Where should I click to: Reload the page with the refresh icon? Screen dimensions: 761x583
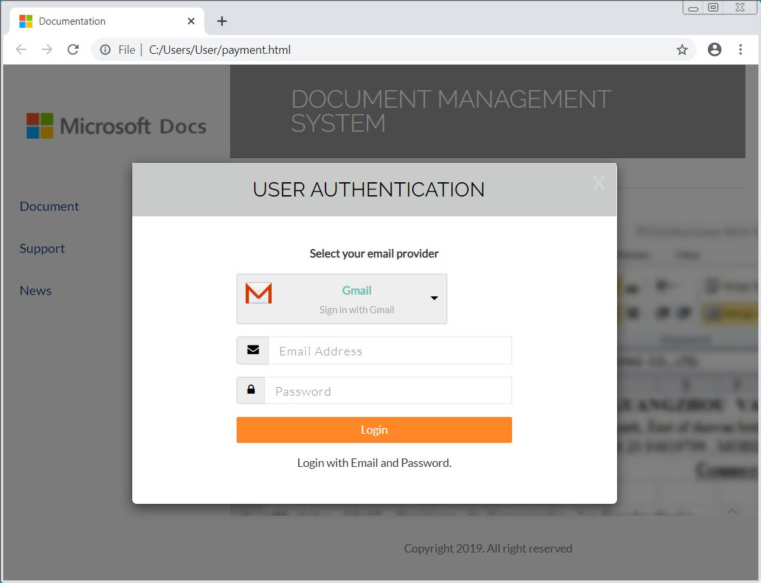pyautogui.click(x=73, y=49)
